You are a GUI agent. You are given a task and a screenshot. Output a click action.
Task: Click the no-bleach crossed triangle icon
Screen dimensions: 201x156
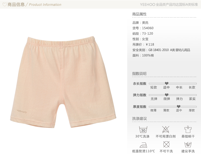(x=166, y=130)
